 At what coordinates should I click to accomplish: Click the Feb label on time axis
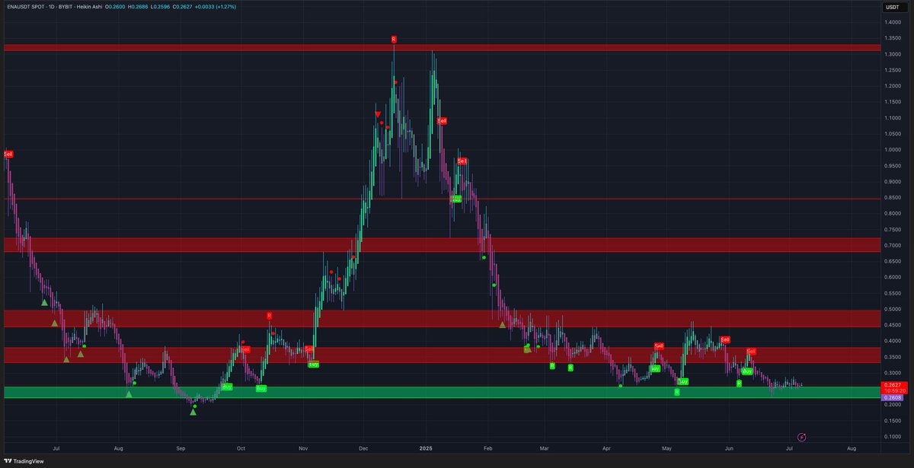coord(488,450)
